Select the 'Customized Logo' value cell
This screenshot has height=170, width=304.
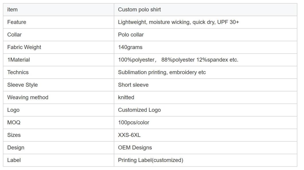tap(206, 110)
